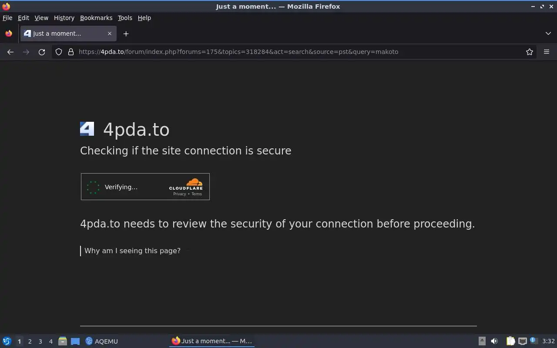
Task: Click 'Why am I seeing this page?'
Action: (x=132, y=251)
